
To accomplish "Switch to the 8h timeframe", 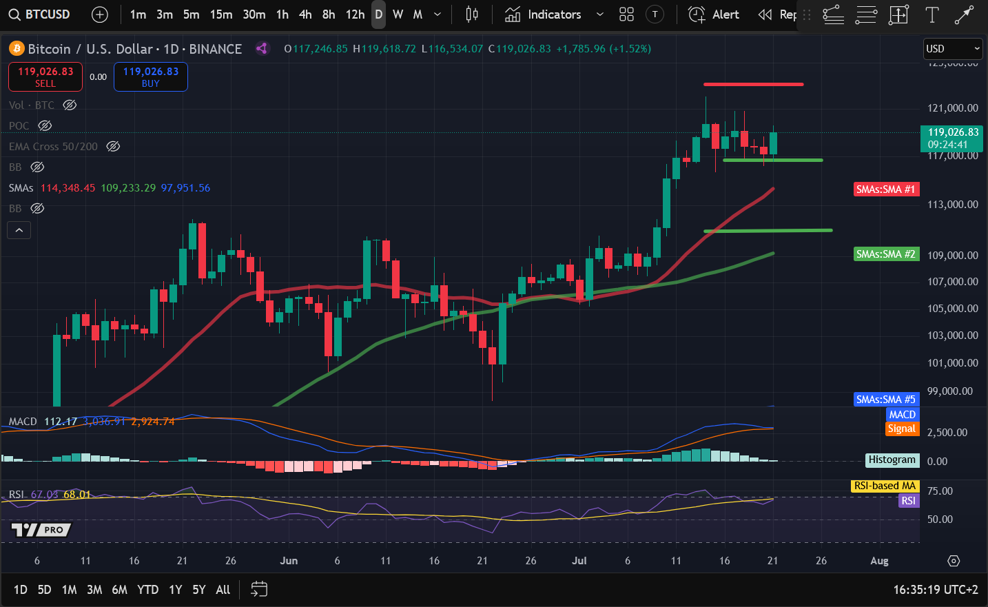I will click(329, 14).
